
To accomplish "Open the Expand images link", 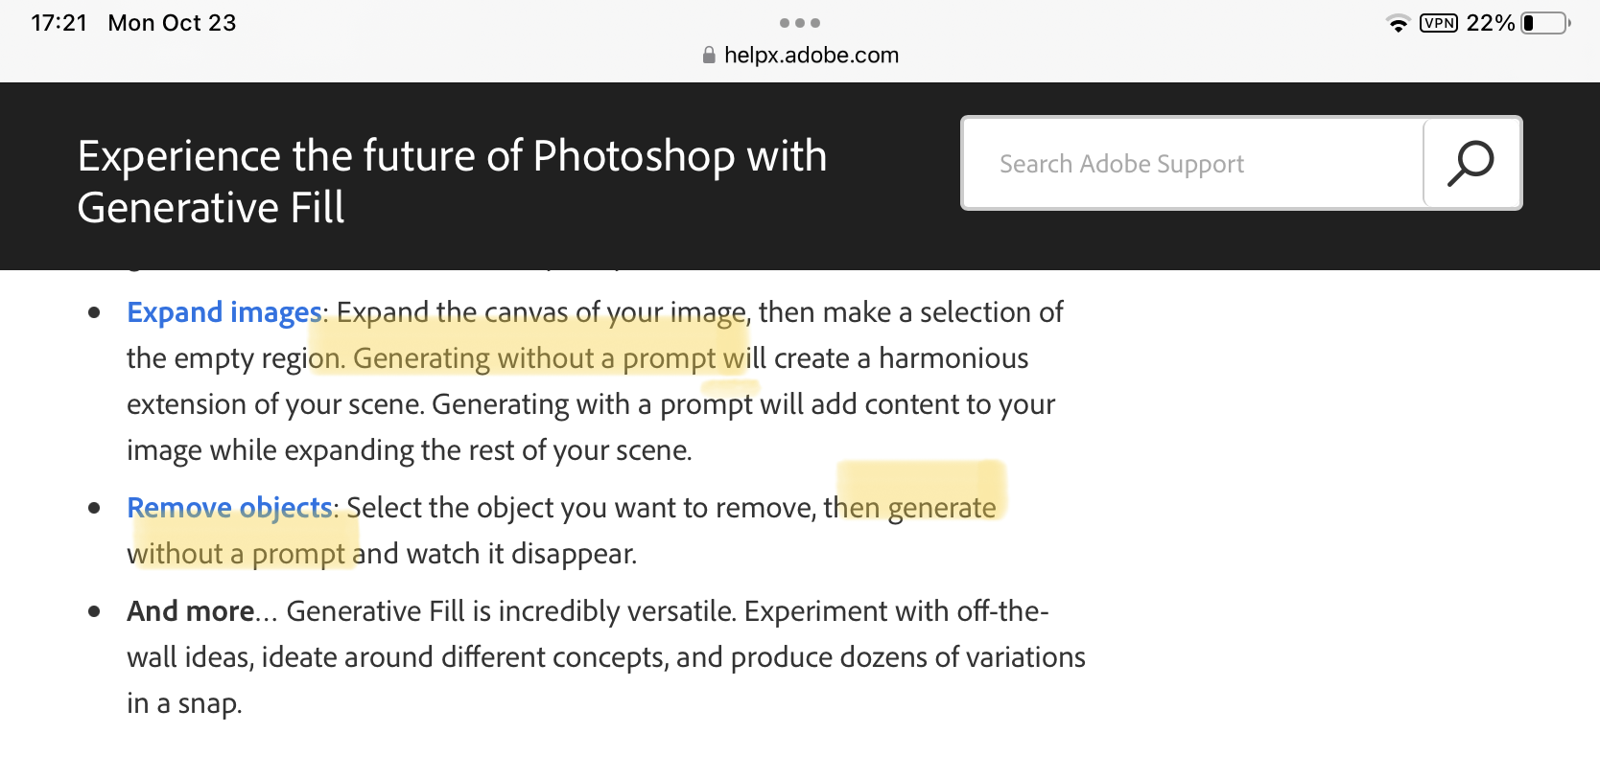I will pos(224,312).
